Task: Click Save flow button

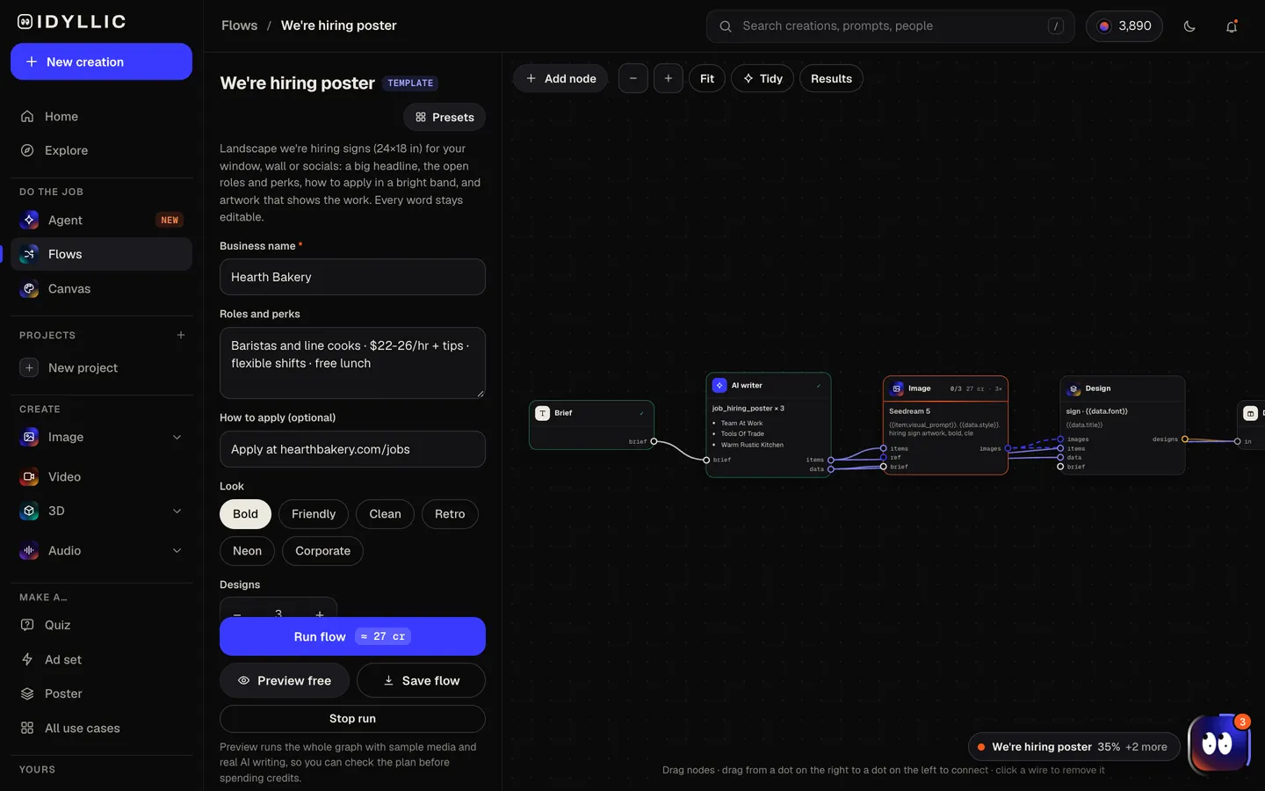Action: (x=421, y=680)
